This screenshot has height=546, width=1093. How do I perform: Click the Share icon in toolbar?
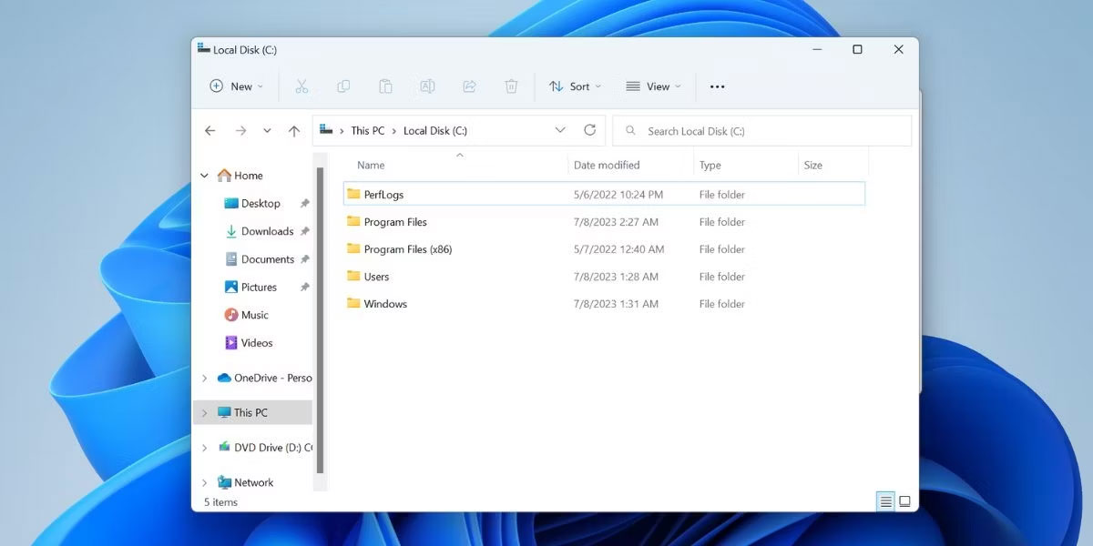pyautogui.click(x=470, y=86)
